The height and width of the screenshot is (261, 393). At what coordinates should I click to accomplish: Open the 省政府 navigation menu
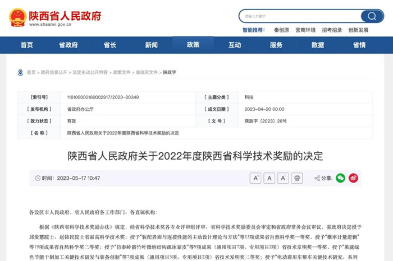coord(68,45)
